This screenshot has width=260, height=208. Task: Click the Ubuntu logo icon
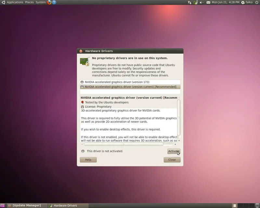point(3,2)
